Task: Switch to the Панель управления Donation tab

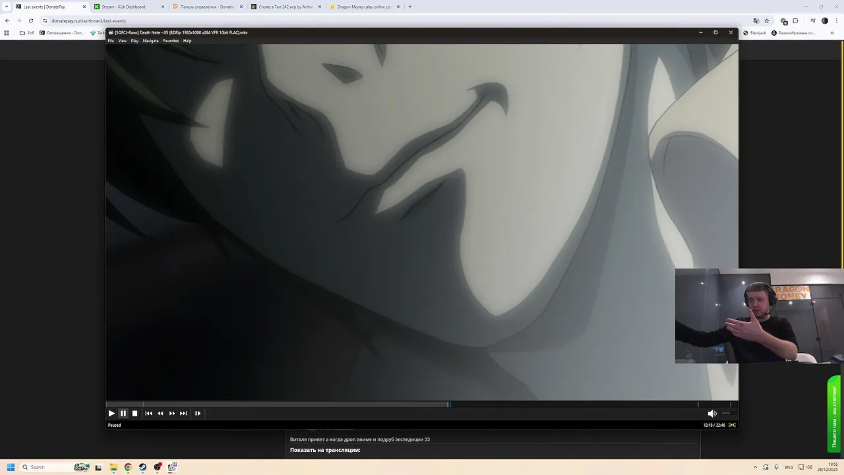Action: [207, 7]
